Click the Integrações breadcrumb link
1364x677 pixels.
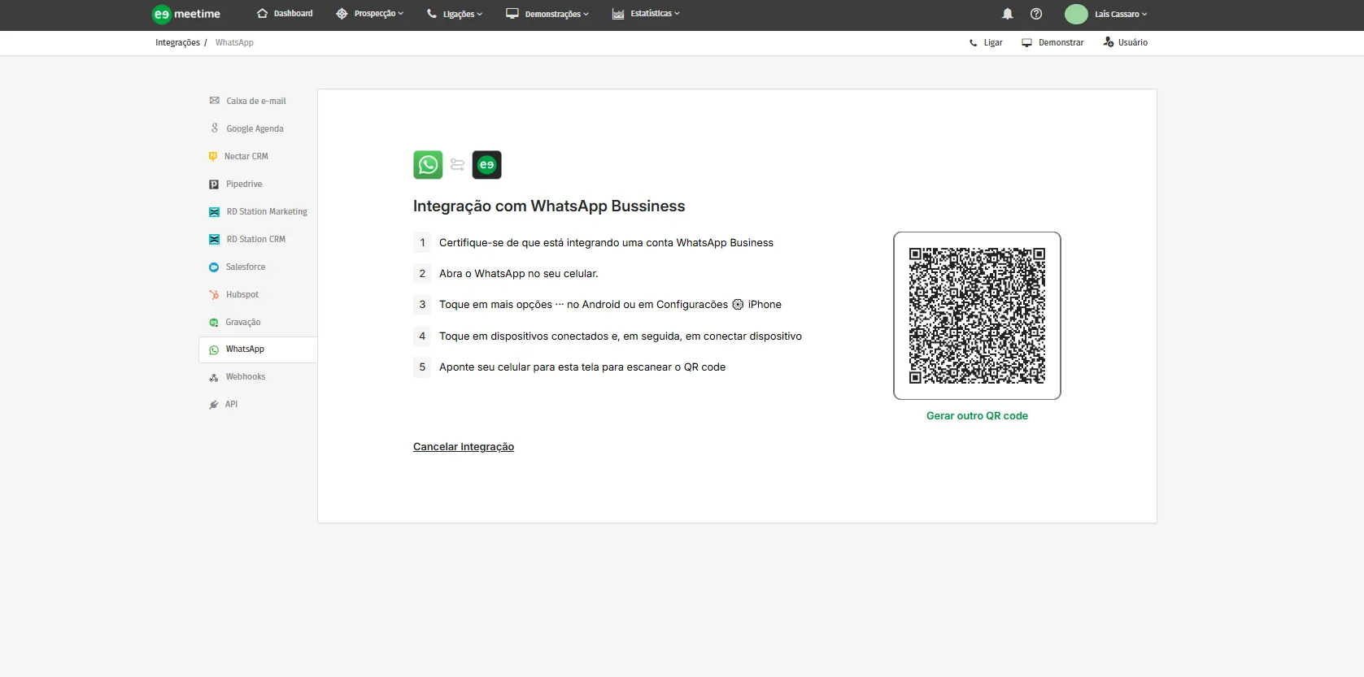[177, 43]
